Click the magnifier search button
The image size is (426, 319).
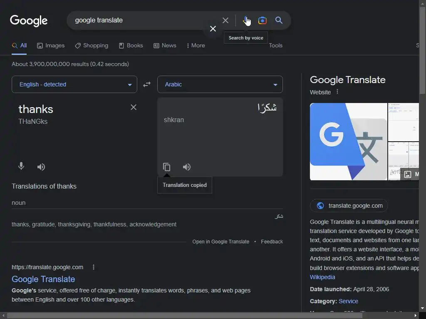coord(279,20)
